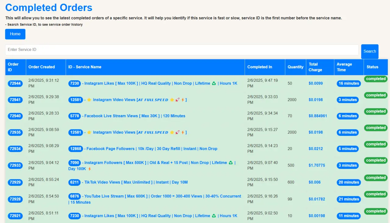
Task: Select service ID badge 7230 in order 72944 row
Action: tap(75, 83)
